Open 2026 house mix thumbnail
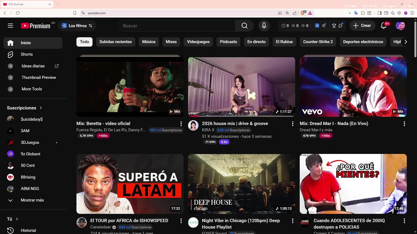Viewport: 417px width, 234px height. pyautogui.click(x=241, y=87)
